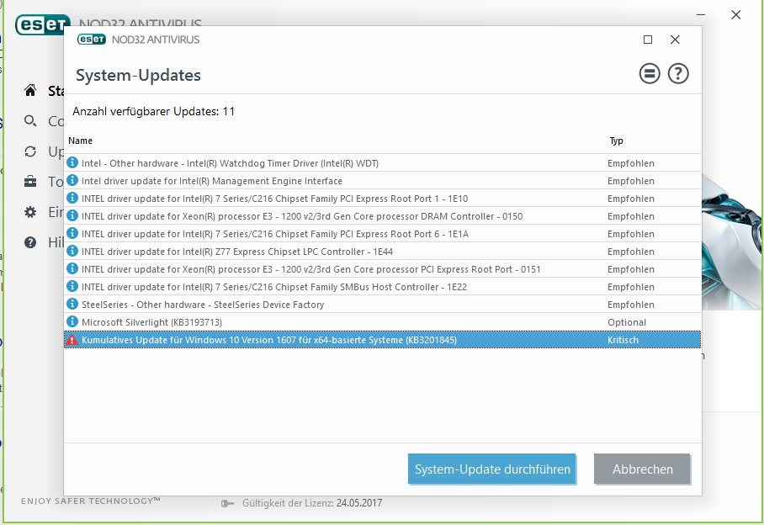This screenshot has height=525, width=764.
Task: Click the Kritisch type of the cumulative update
Action: (623, 340)
